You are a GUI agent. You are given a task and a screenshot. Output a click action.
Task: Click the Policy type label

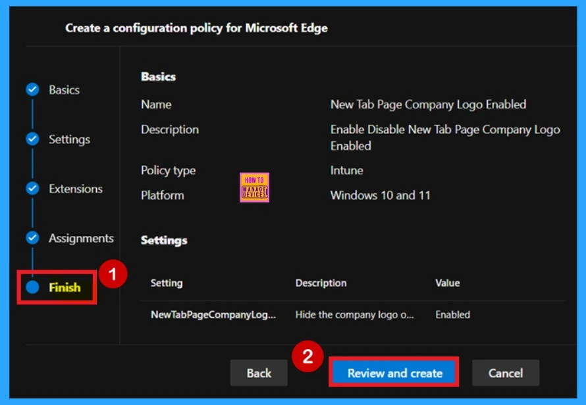click(168, 170)
